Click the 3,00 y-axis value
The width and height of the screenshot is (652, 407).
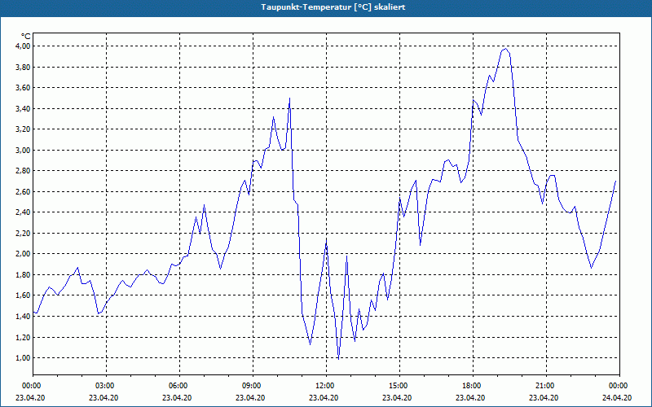(x=23, y=150)
